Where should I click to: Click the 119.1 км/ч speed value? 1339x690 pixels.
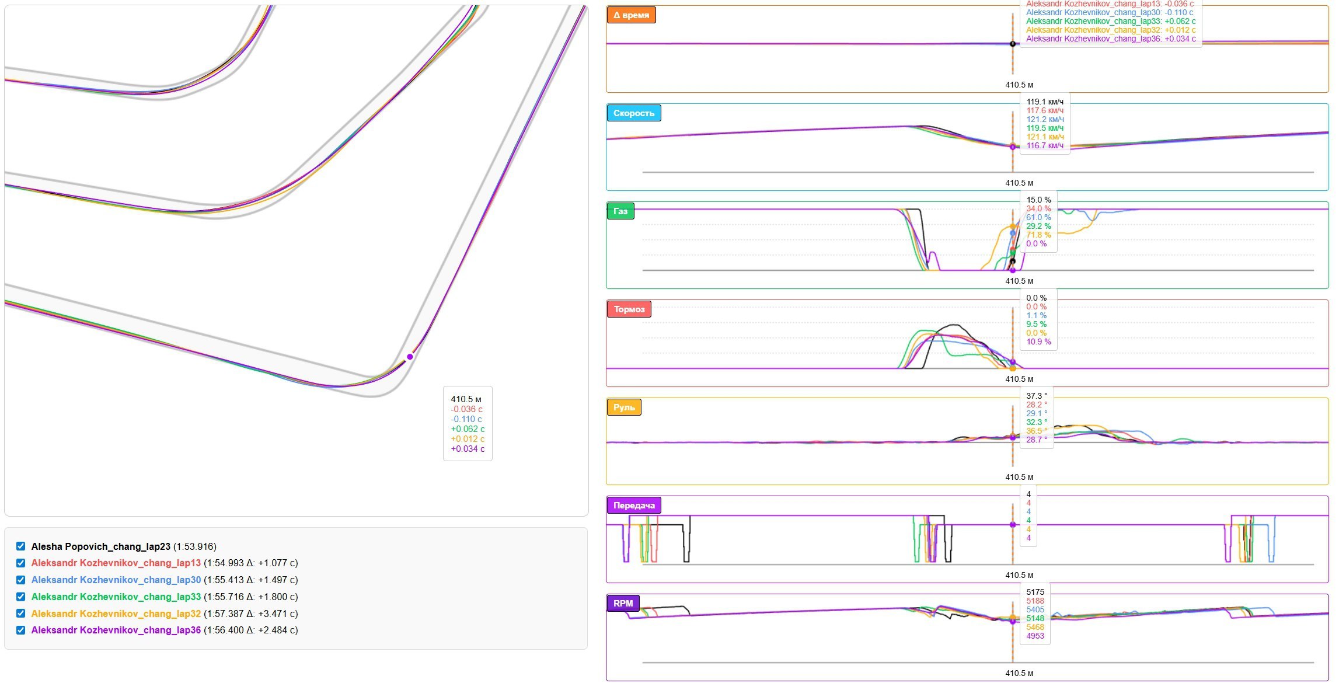[1045, 102]
